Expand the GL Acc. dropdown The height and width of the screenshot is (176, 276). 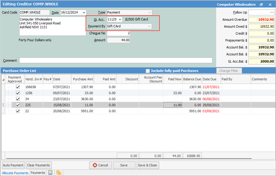click(120, 20)
